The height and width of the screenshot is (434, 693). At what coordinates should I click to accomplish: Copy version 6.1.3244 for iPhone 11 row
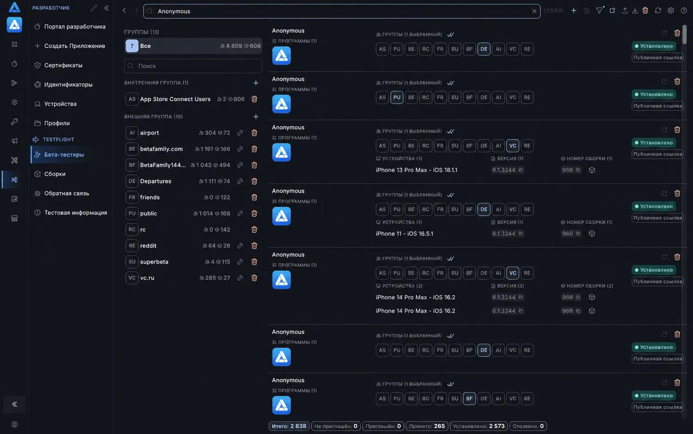[x=521, y=234]
